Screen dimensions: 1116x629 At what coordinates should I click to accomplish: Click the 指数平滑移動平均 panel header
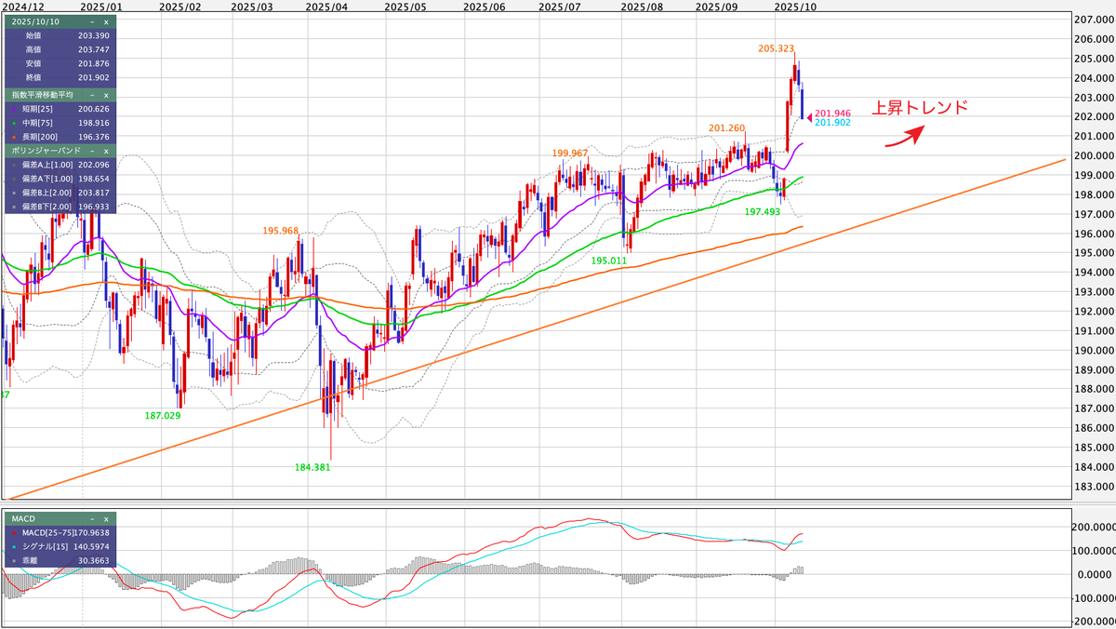42,96
